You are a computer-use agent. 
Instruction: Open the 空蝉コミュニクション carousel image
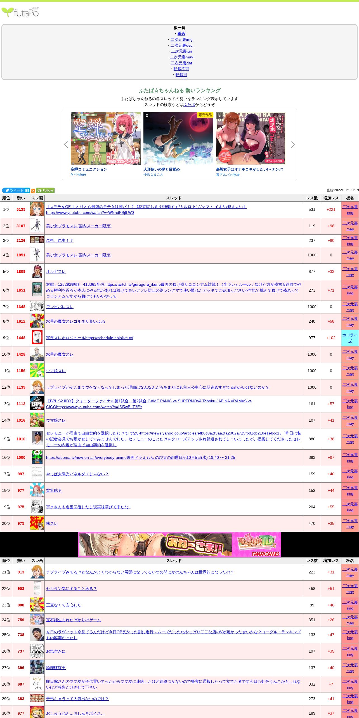click(x=106, y=138)
